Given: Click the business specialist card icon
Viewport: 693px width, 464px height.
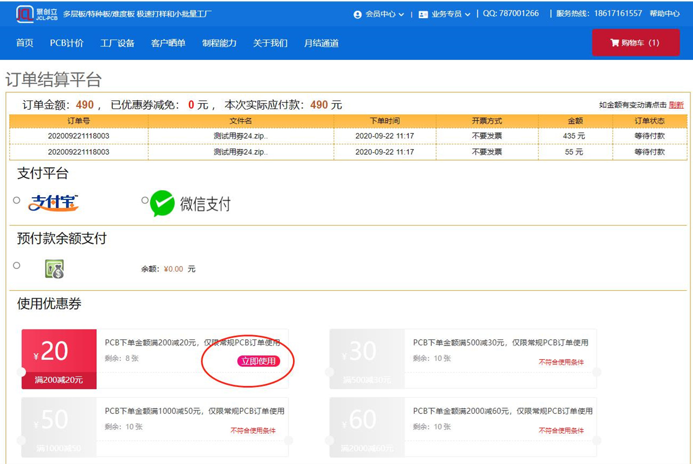Looking at the screenshot, I should pyautogui.click(x=423, y=14).
